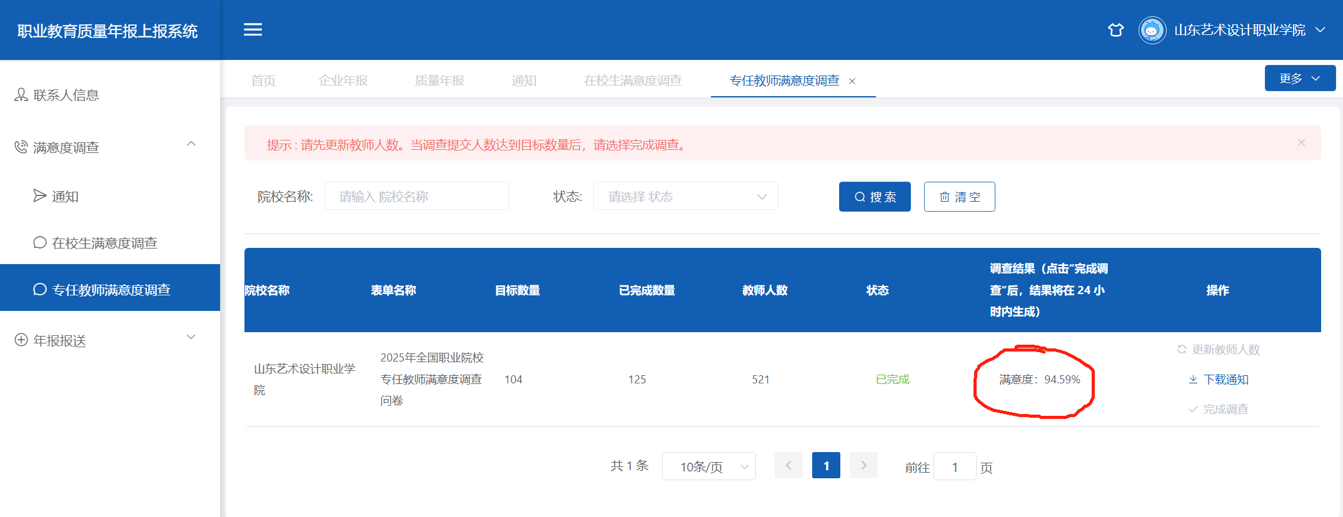Click the hamburger menu collapse icon

(253, 29)
